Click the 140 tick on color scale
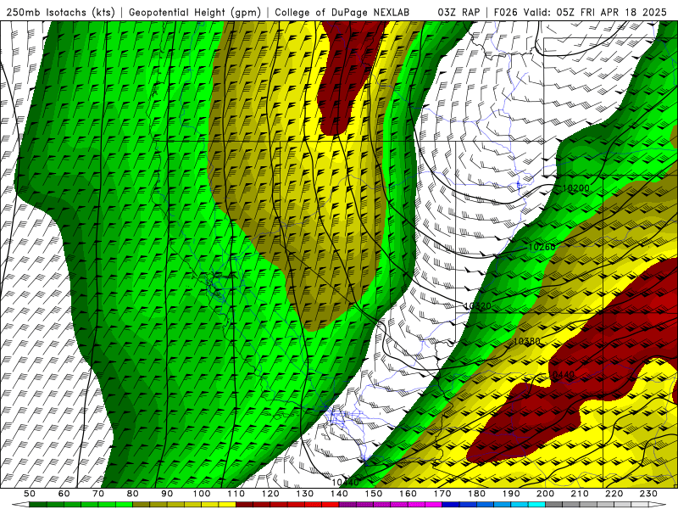Image resolution: width=678 pixels, height=509 pixels. coord(339,494)
